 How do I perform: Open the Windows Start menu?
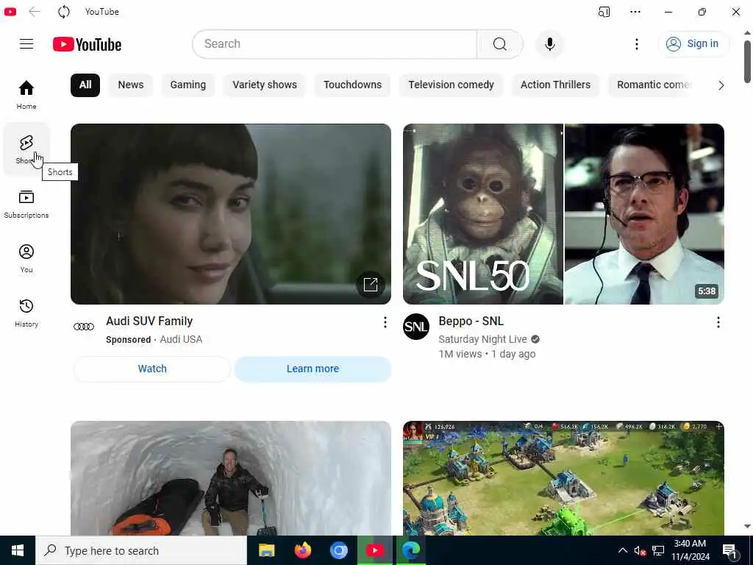click(18, 550)
